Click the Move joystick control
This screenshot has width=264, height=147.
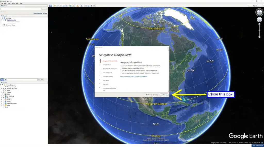[x=259, y=20]
